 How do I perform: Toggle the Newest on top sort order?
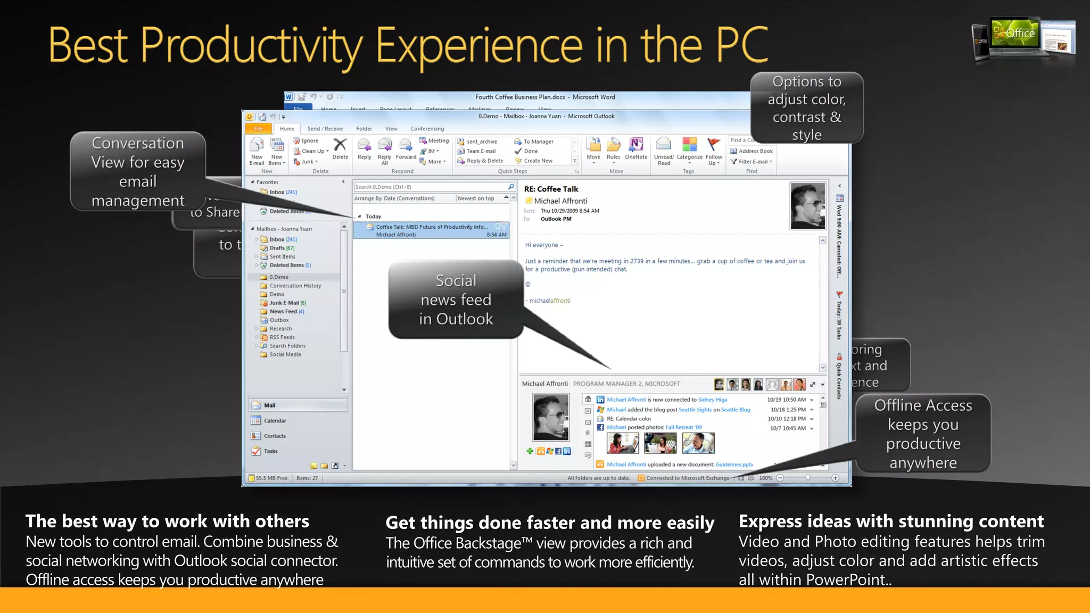476,198
